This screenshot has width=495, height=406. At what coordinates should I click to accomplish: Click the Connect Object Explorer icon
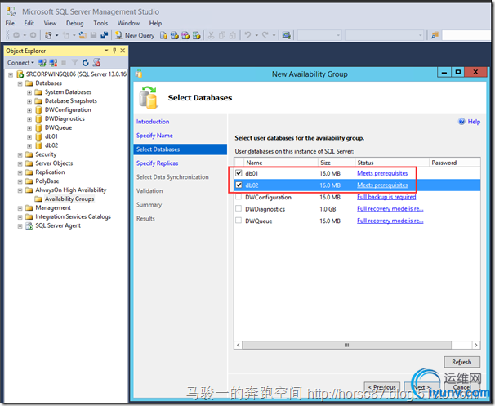(42, 63)
